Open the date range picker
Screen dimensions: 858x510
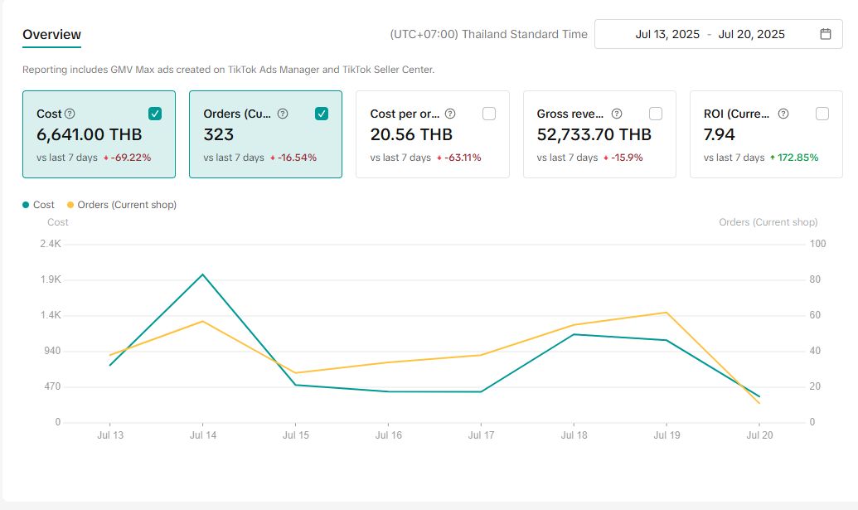coord(718,34)
